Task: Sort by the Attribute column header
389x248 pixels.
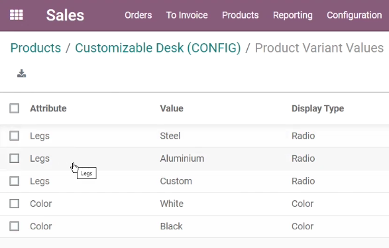Action: pos(48,109)
